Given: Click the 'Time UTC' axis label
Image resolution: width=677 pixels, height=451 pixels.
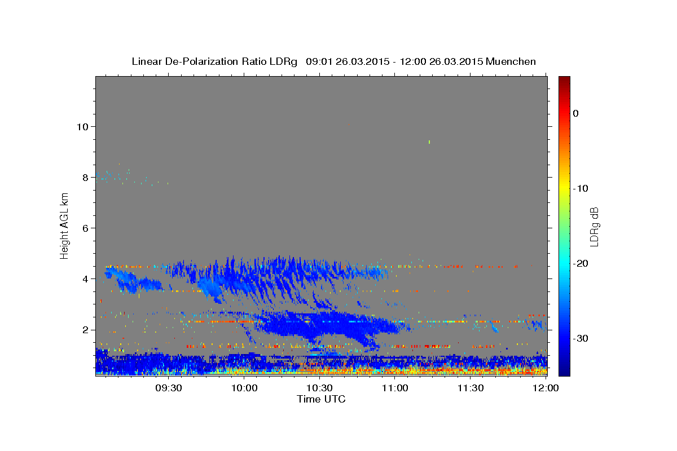Looking at the screenshot, I should (321, 399).
